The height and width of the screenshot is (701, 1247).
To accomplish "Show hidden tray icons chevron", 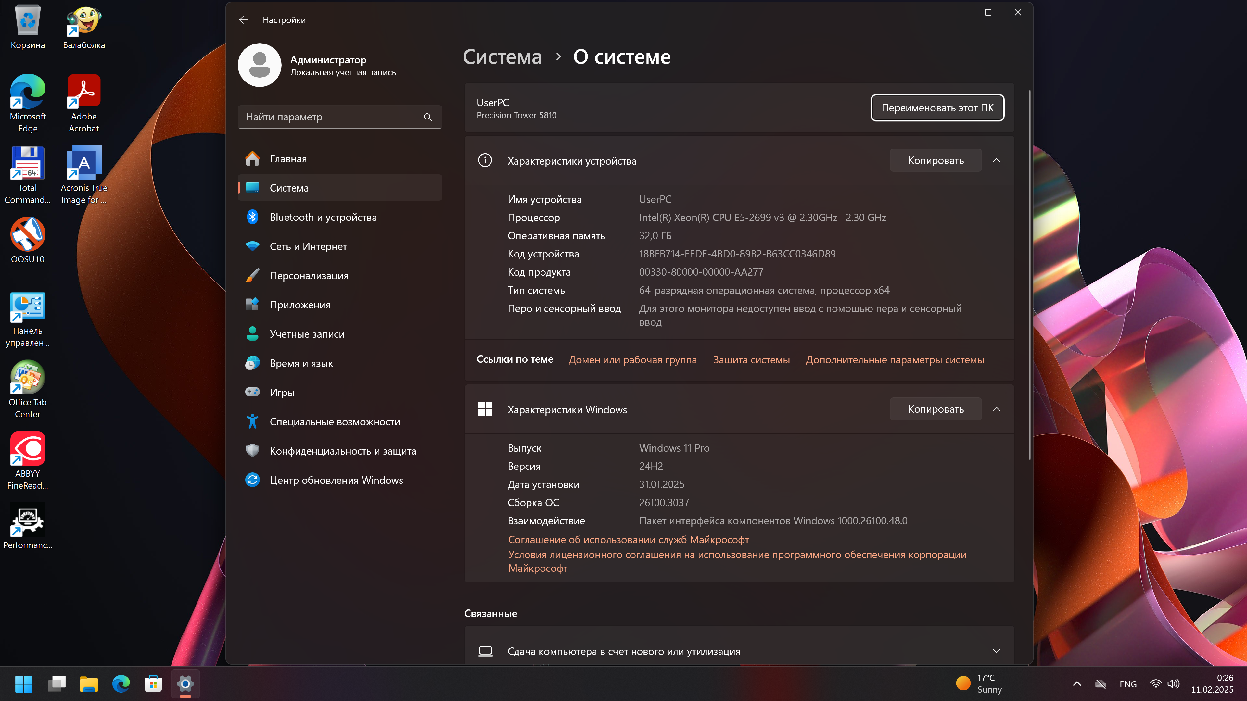I will (x=1077, y=683).
